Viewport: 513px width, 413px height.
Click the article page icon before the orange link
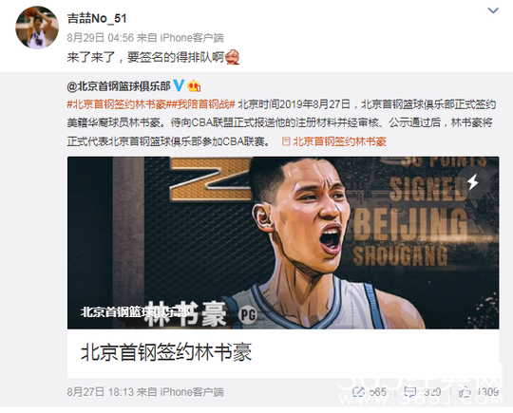pyautogui.click(x=286, y=141)
